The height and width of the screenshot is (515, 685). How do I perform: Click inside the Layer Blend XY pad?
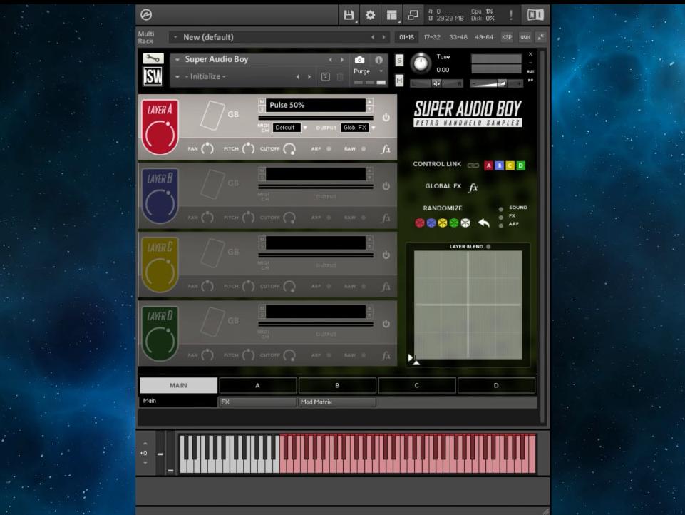[467, 303]
